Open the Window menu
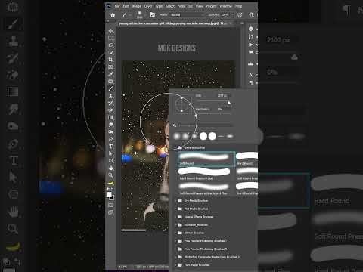Image resolution: width=363 pixels, height=272 pixels. [x=225, y=6]
